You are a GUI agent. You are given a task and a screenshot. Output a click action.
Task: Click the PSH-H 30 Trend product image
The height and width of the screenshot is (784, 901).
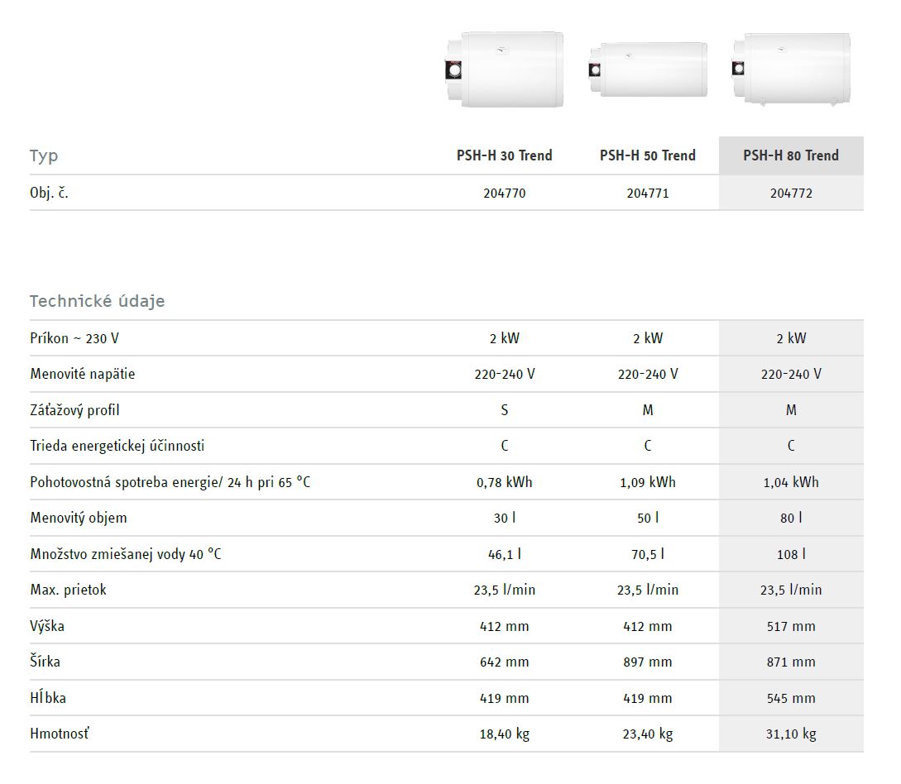(503, 69)
